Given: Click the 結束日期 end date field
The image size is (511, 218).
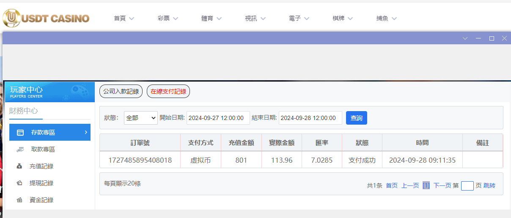Looking at the screenshot, I should click(x=310, y=118).
